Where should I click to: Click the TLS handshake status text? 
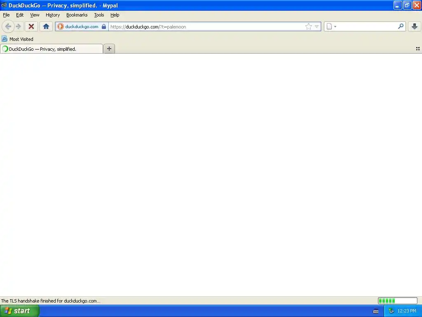tap(51, 301)
